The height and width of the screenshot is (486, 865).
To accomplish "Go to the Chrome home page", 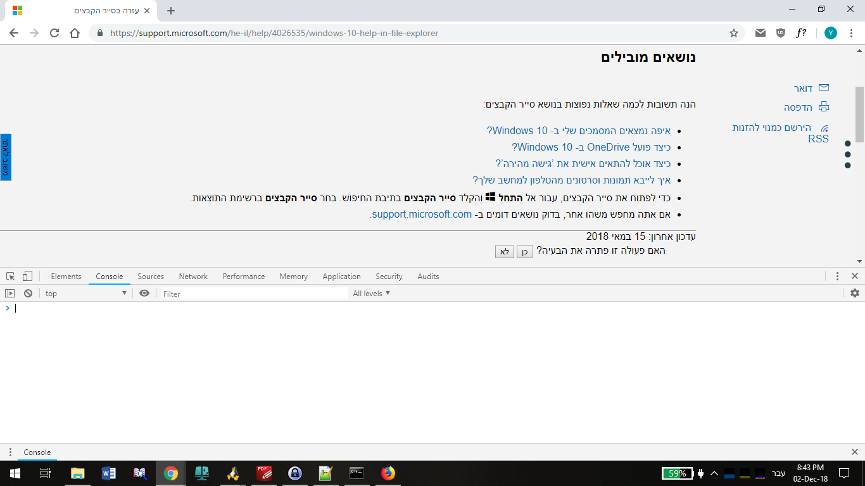I will coord(75,33).
